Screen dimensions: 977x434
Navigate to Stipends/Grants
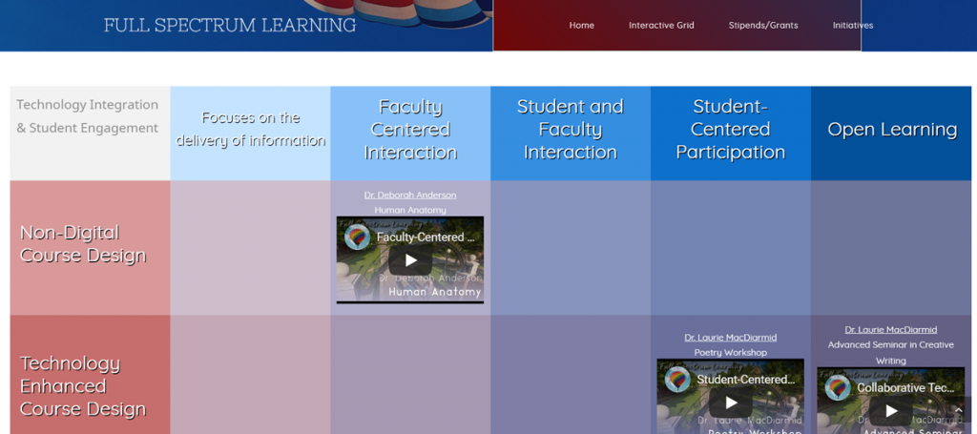(x=763, y=26)
